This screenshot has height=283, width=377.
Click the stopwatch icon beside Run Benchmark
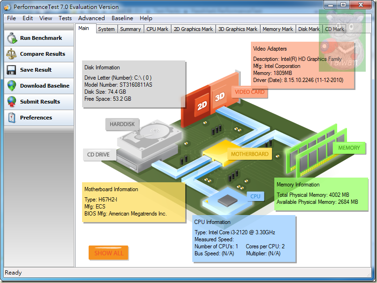(12, 38)
